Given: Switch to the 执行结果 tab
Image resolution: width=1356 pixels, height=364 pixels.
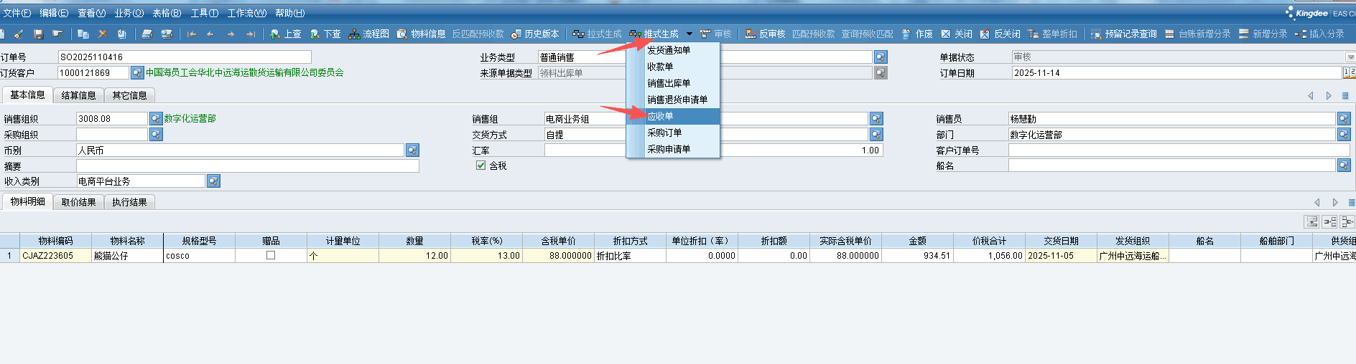Looking at the screenshot, I should click(129, 203).
